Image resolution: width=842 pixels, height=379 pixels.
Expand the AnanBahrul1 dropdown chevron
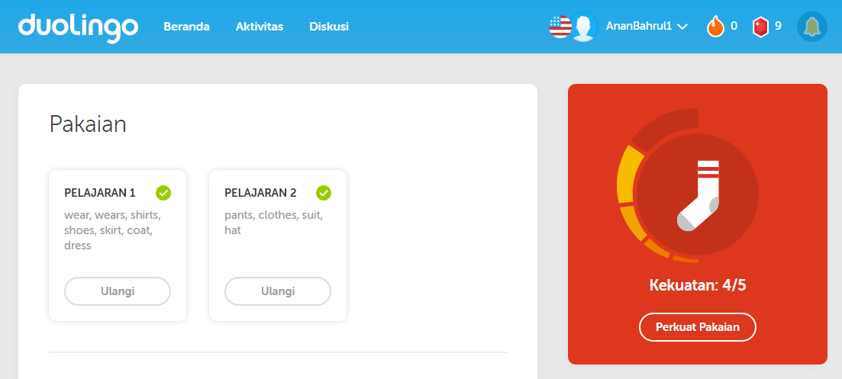tap(682, 27)
